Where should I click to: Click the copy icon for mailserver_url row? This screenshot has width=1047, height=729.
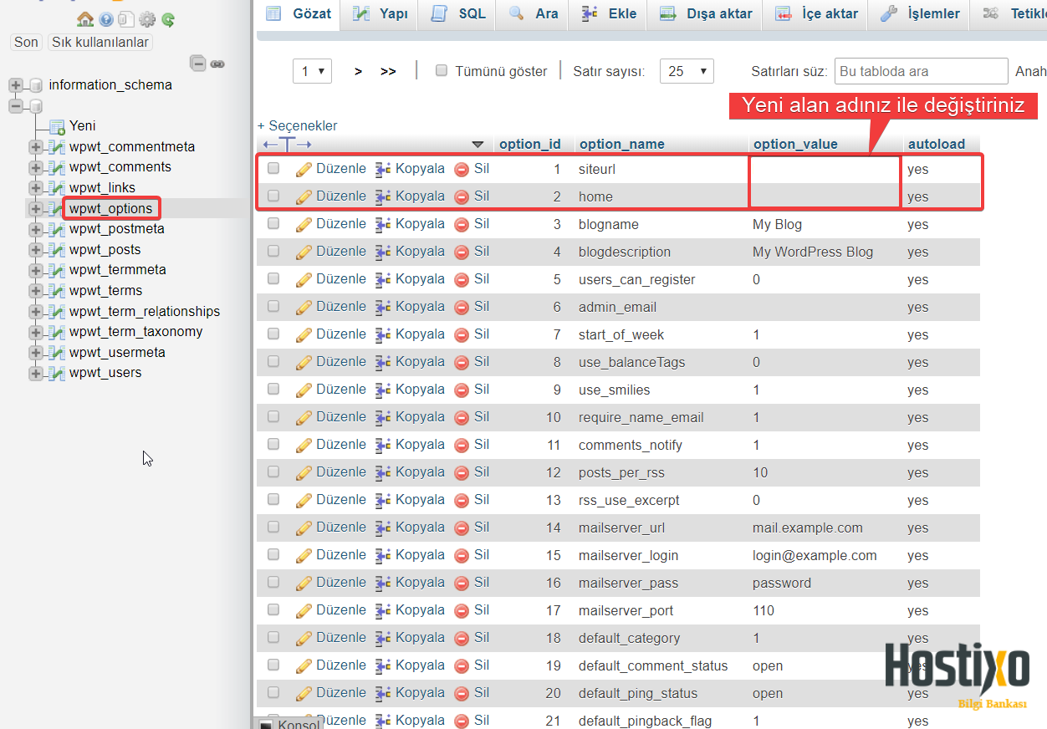click(383, 528)
